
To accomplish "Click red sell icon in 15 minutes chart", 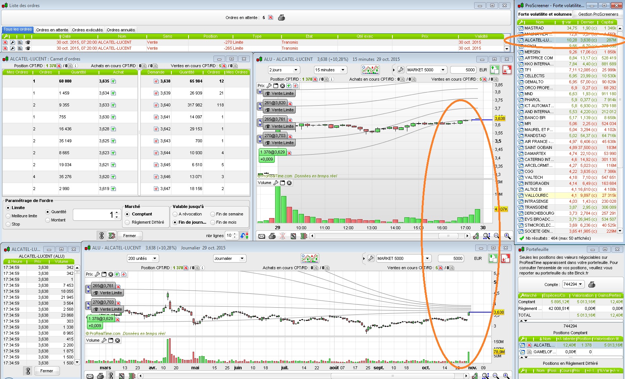I will pos(507,70).
